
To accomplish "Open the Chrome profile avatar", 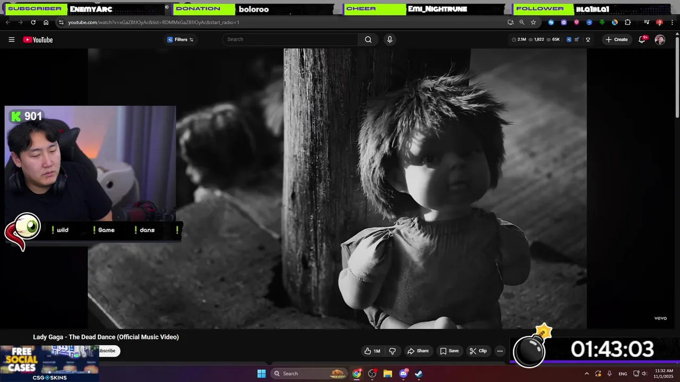I will tap(659, 22).
